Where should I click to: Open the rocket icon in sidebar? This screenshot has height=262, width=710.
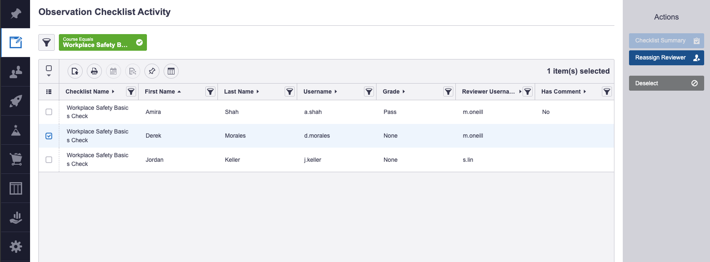[x=15, y=101]
